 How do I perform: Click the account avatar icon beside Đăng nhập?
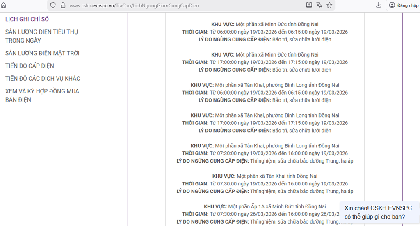(x=392, y=5)
